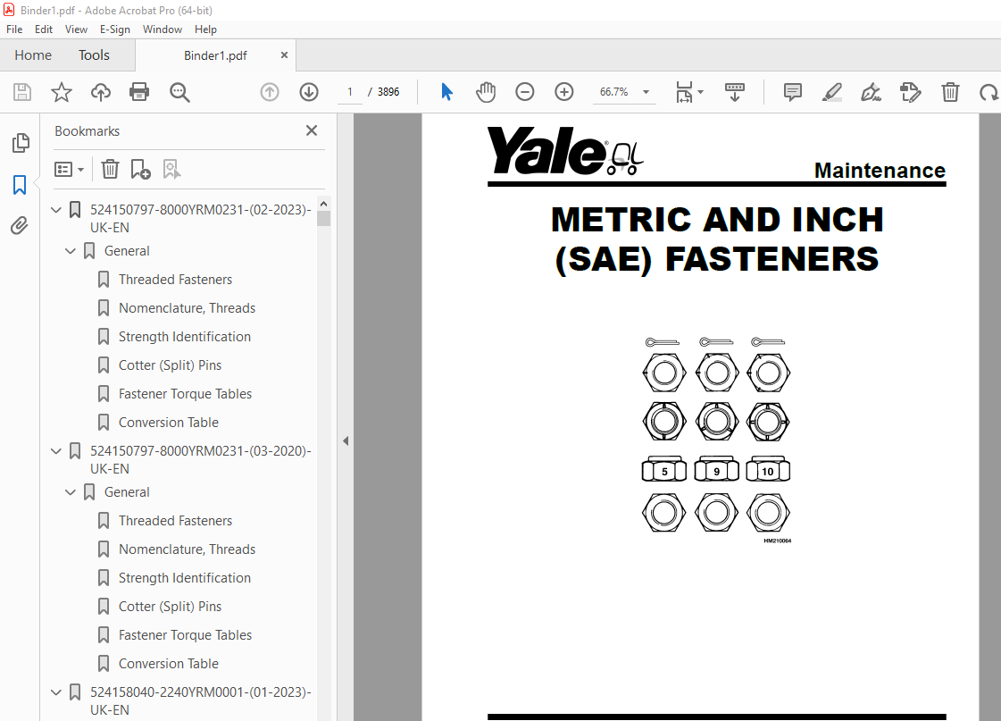The height and width of the screenshot is (721, 1001).
Task: Open second Strength Identification bookmark under 03-2020
Action: (185, 578)
